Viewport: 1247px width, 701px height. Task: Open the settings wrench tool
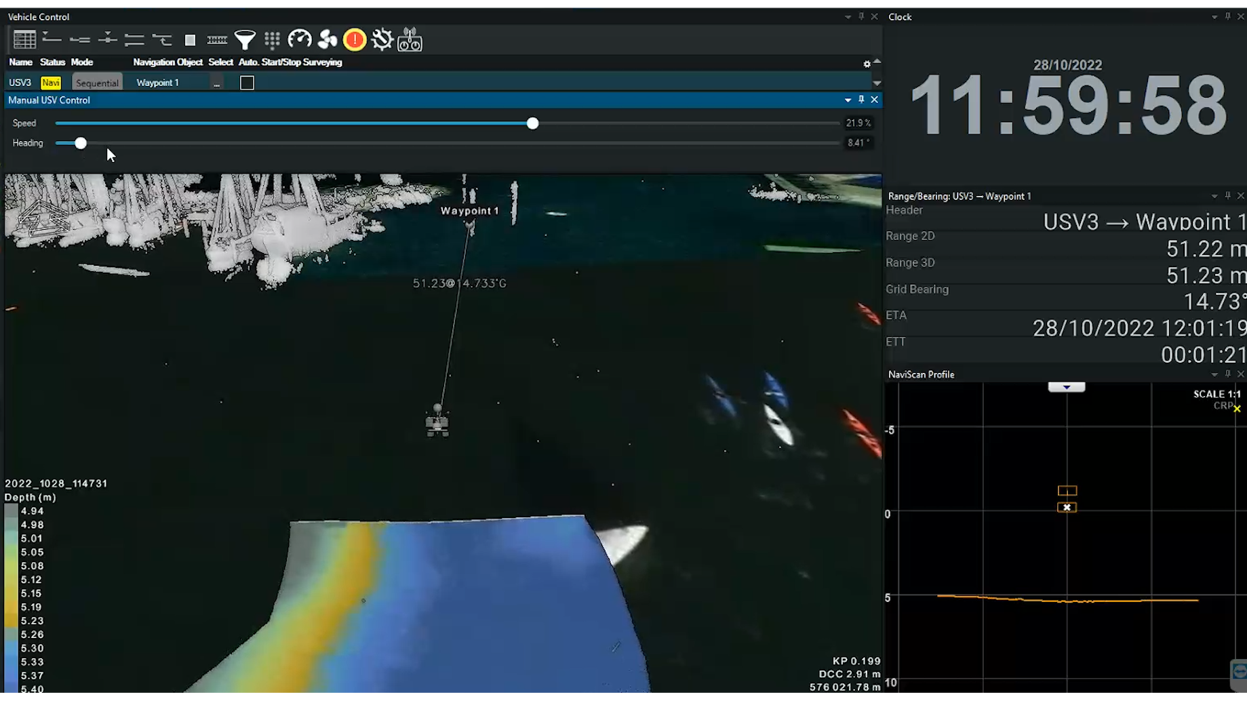(x=382, y=39)
